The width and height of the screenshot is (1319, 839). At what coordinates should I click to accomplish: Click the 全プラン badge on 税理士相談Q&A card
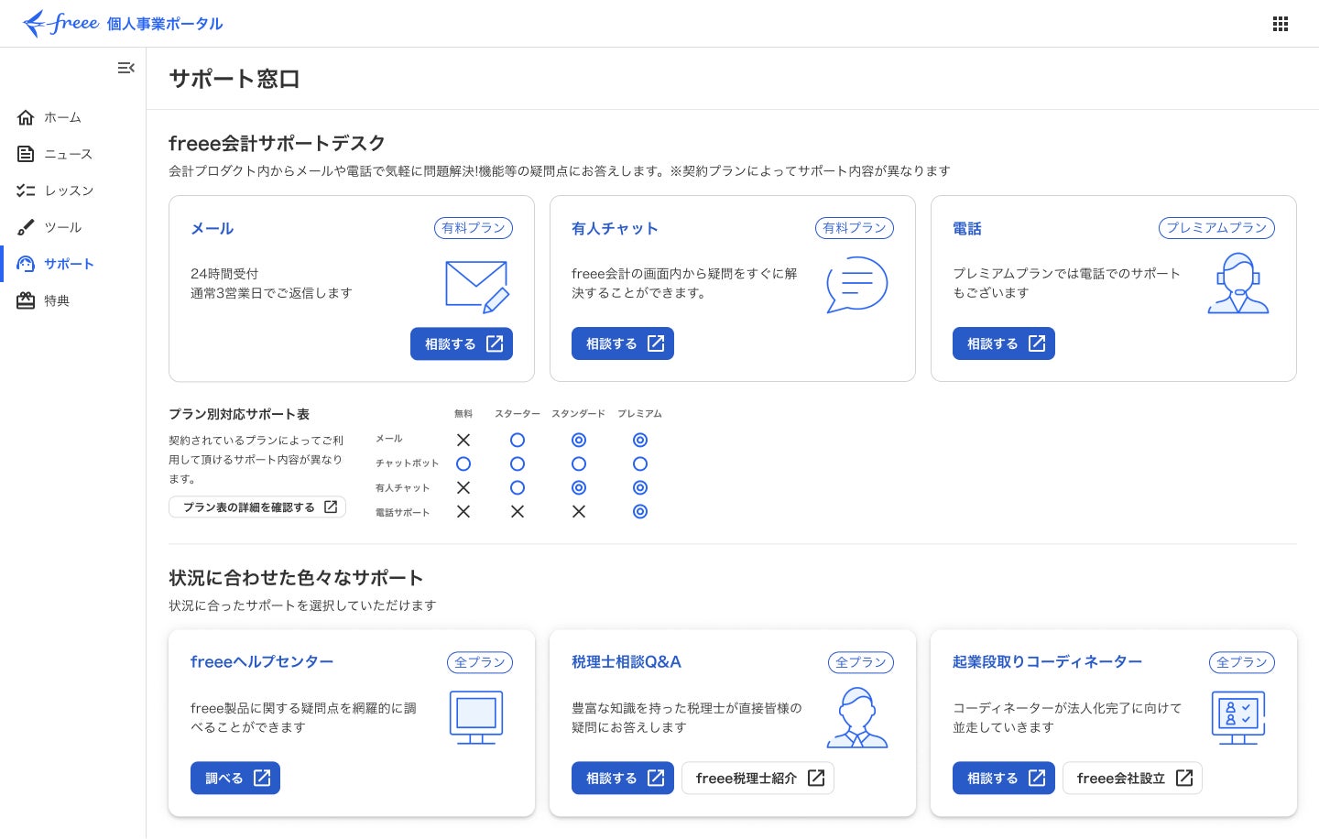click(861, 662)
